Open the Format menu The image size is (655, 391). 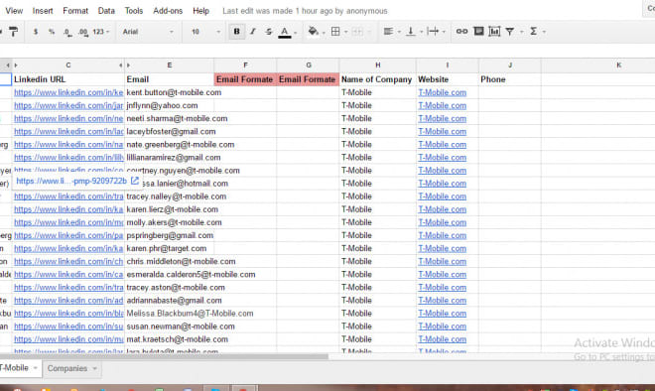click(75, 11)
